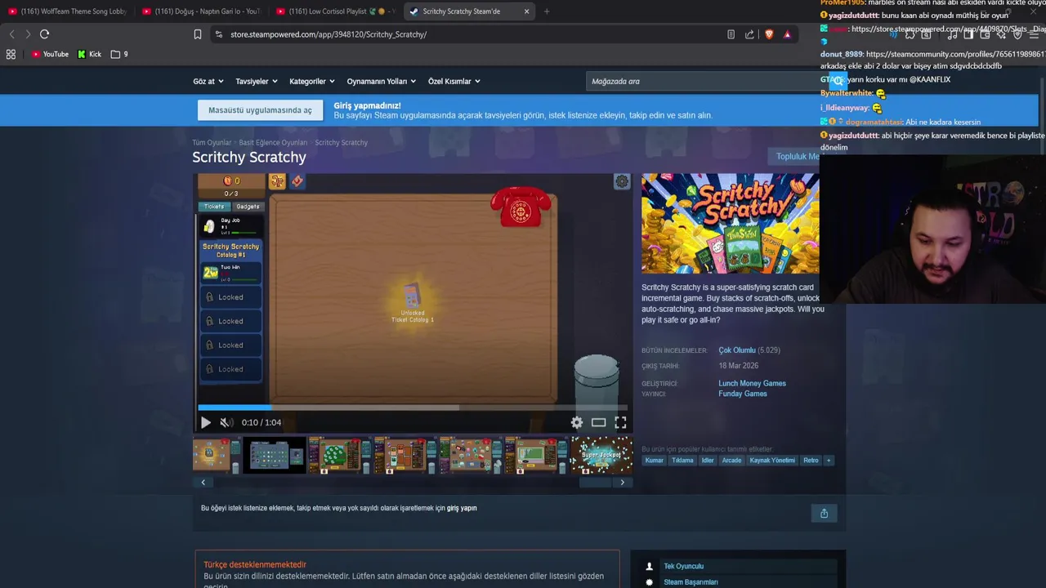The width and height of the screenshot is (1046, 588).
Task: Seek within the trailer progress bar
Action: point(413,407)
